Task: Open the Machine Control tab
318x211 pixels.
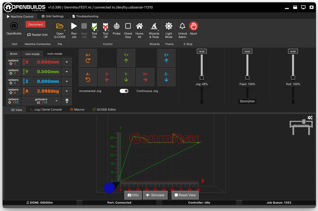Action: pyautogui.click(x=20, y=16)
